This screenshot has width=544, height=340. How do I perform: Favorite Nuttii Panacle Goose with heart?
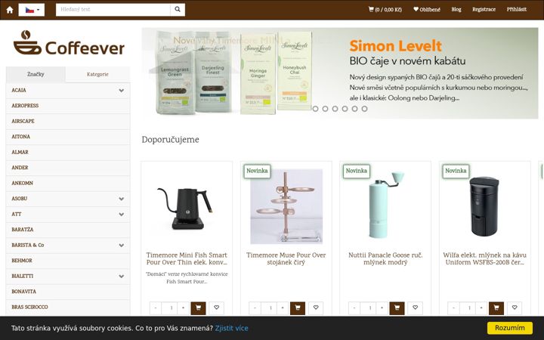point(416,308)
